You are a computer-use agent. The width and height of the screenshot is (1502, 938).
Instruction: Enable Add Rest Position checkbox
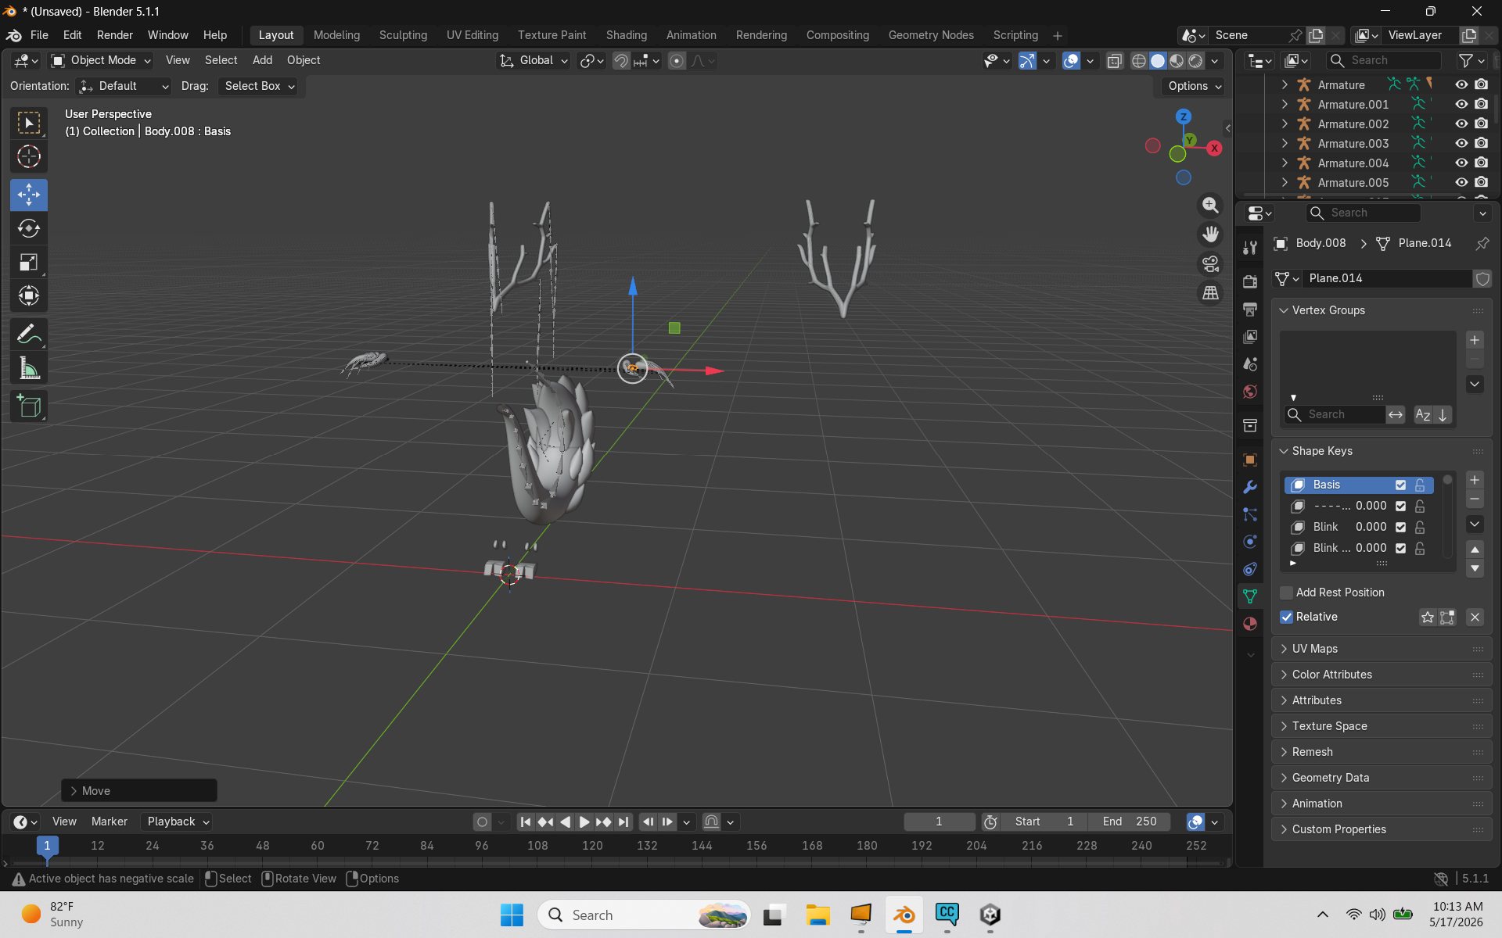(x=1287, y=593)
